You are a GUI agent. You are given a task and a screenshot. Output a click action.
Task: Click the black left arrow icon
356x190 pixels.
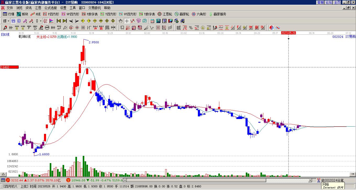pyautogui.click(x=71, y=21)
